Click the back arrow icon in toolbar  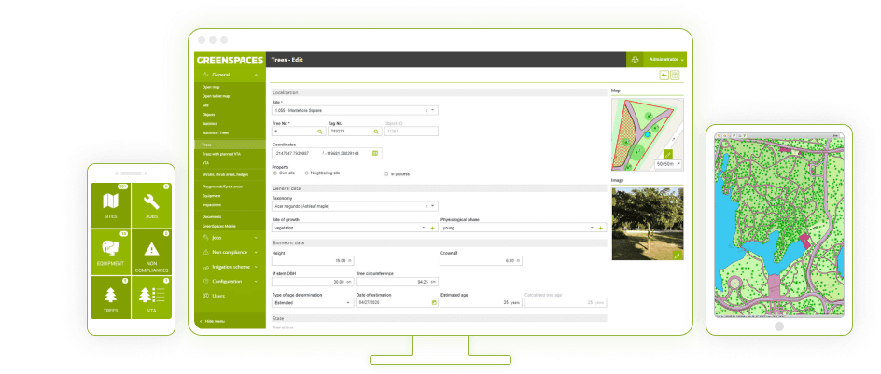[664, 76]
